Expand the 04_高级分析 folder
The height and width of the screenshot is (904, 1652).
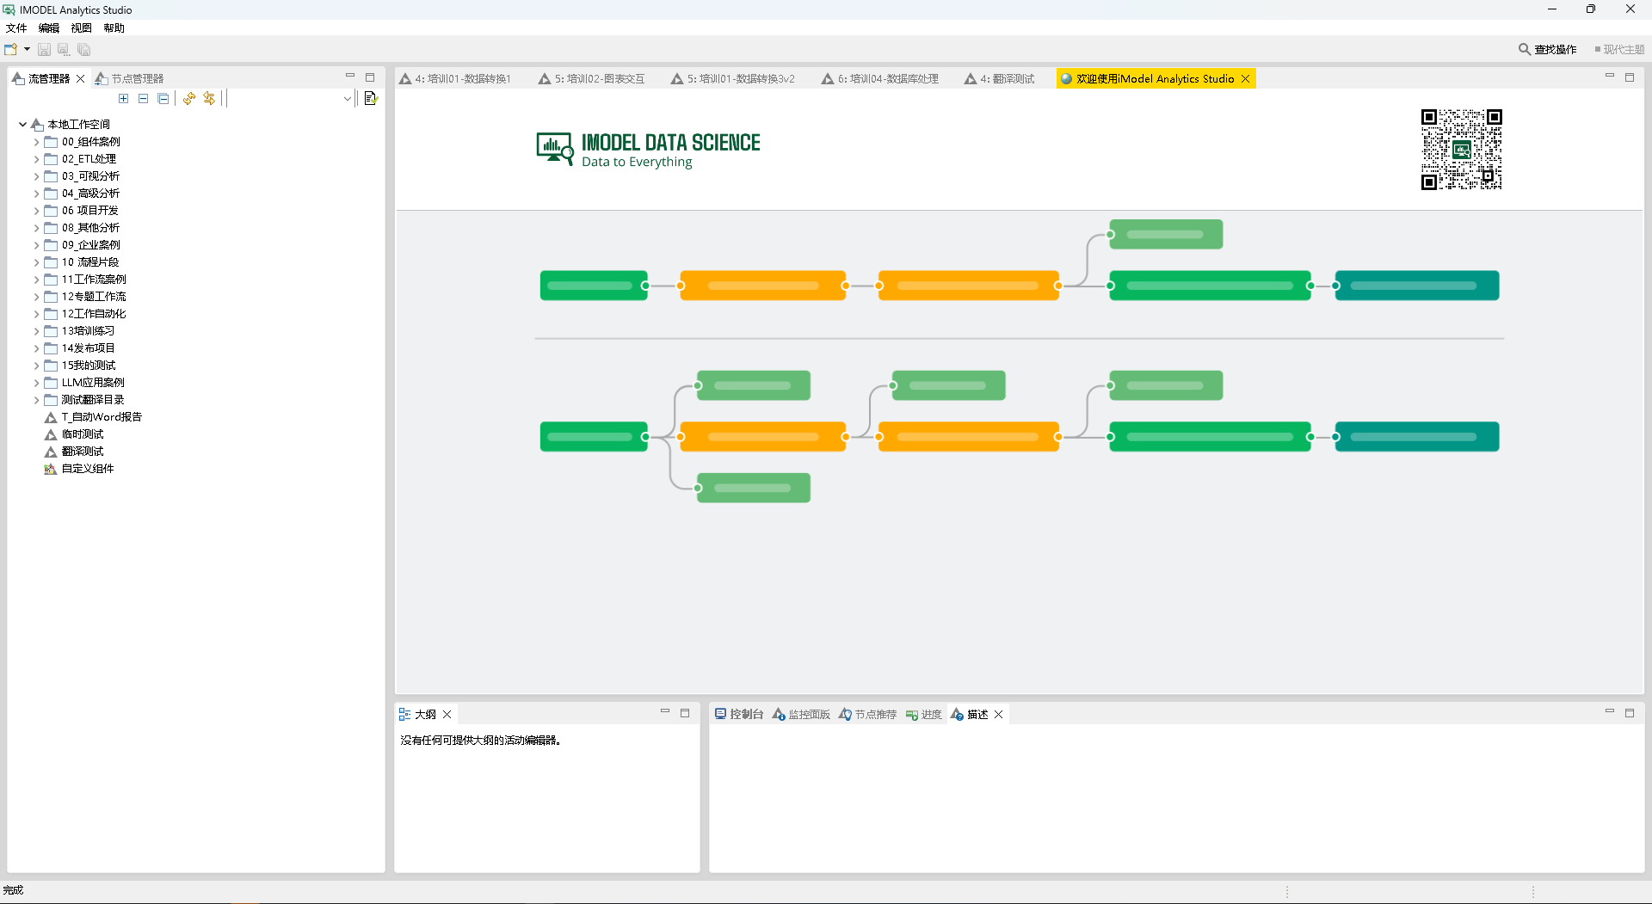37,194
